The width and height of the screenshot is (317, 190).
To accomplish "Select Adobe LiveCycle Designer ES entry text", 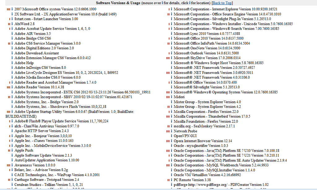I will point(66,73).
